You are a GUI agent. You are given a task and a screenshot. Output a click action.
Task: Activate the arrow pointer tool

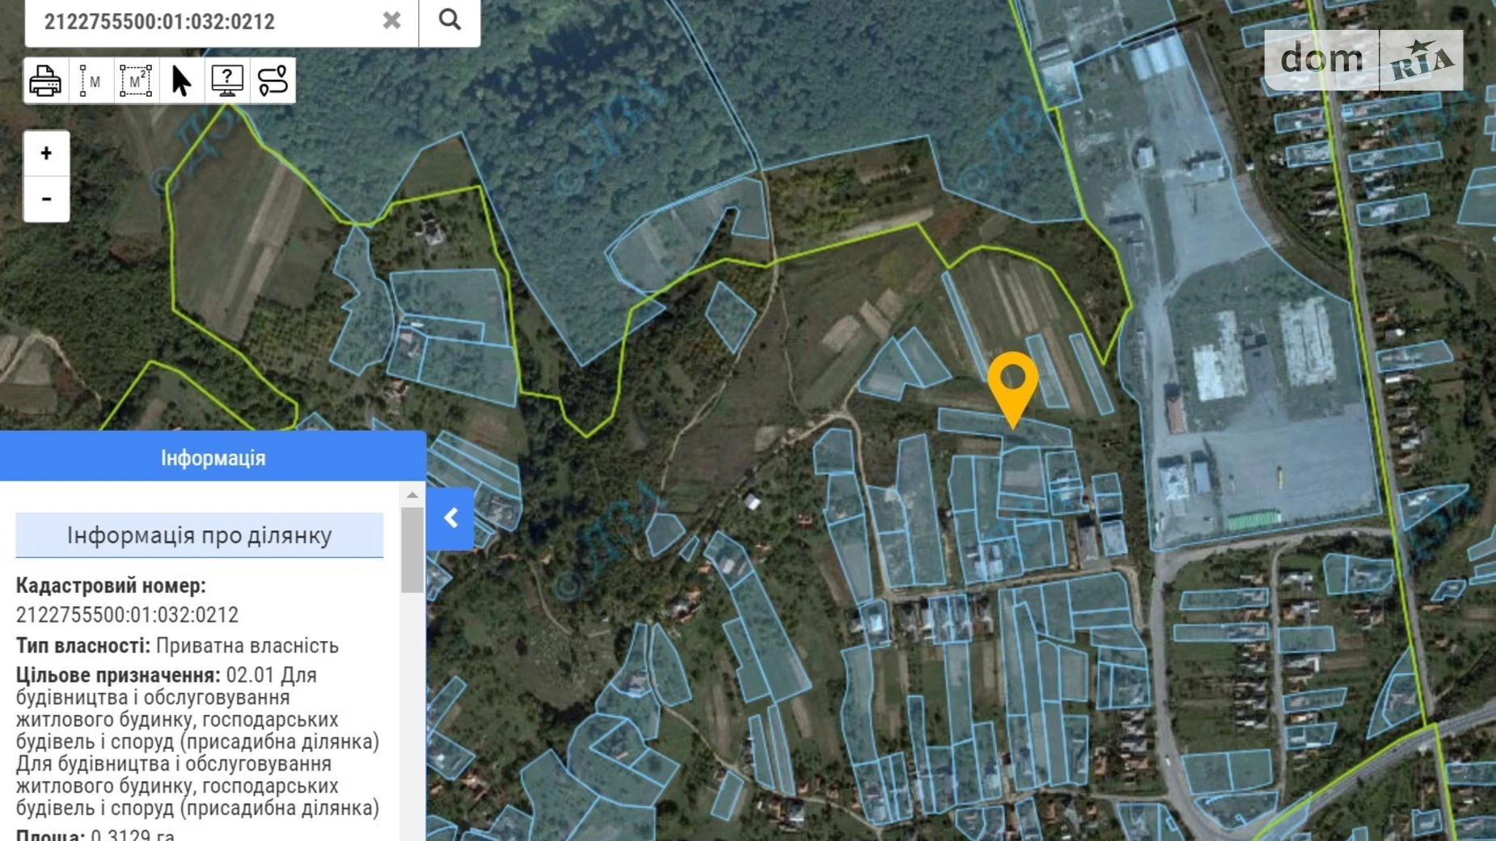[181, 81]
